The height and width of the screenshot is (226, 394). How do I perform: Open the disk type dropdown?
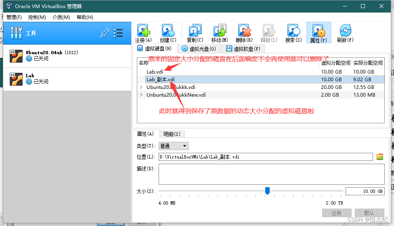pos(173,146)
